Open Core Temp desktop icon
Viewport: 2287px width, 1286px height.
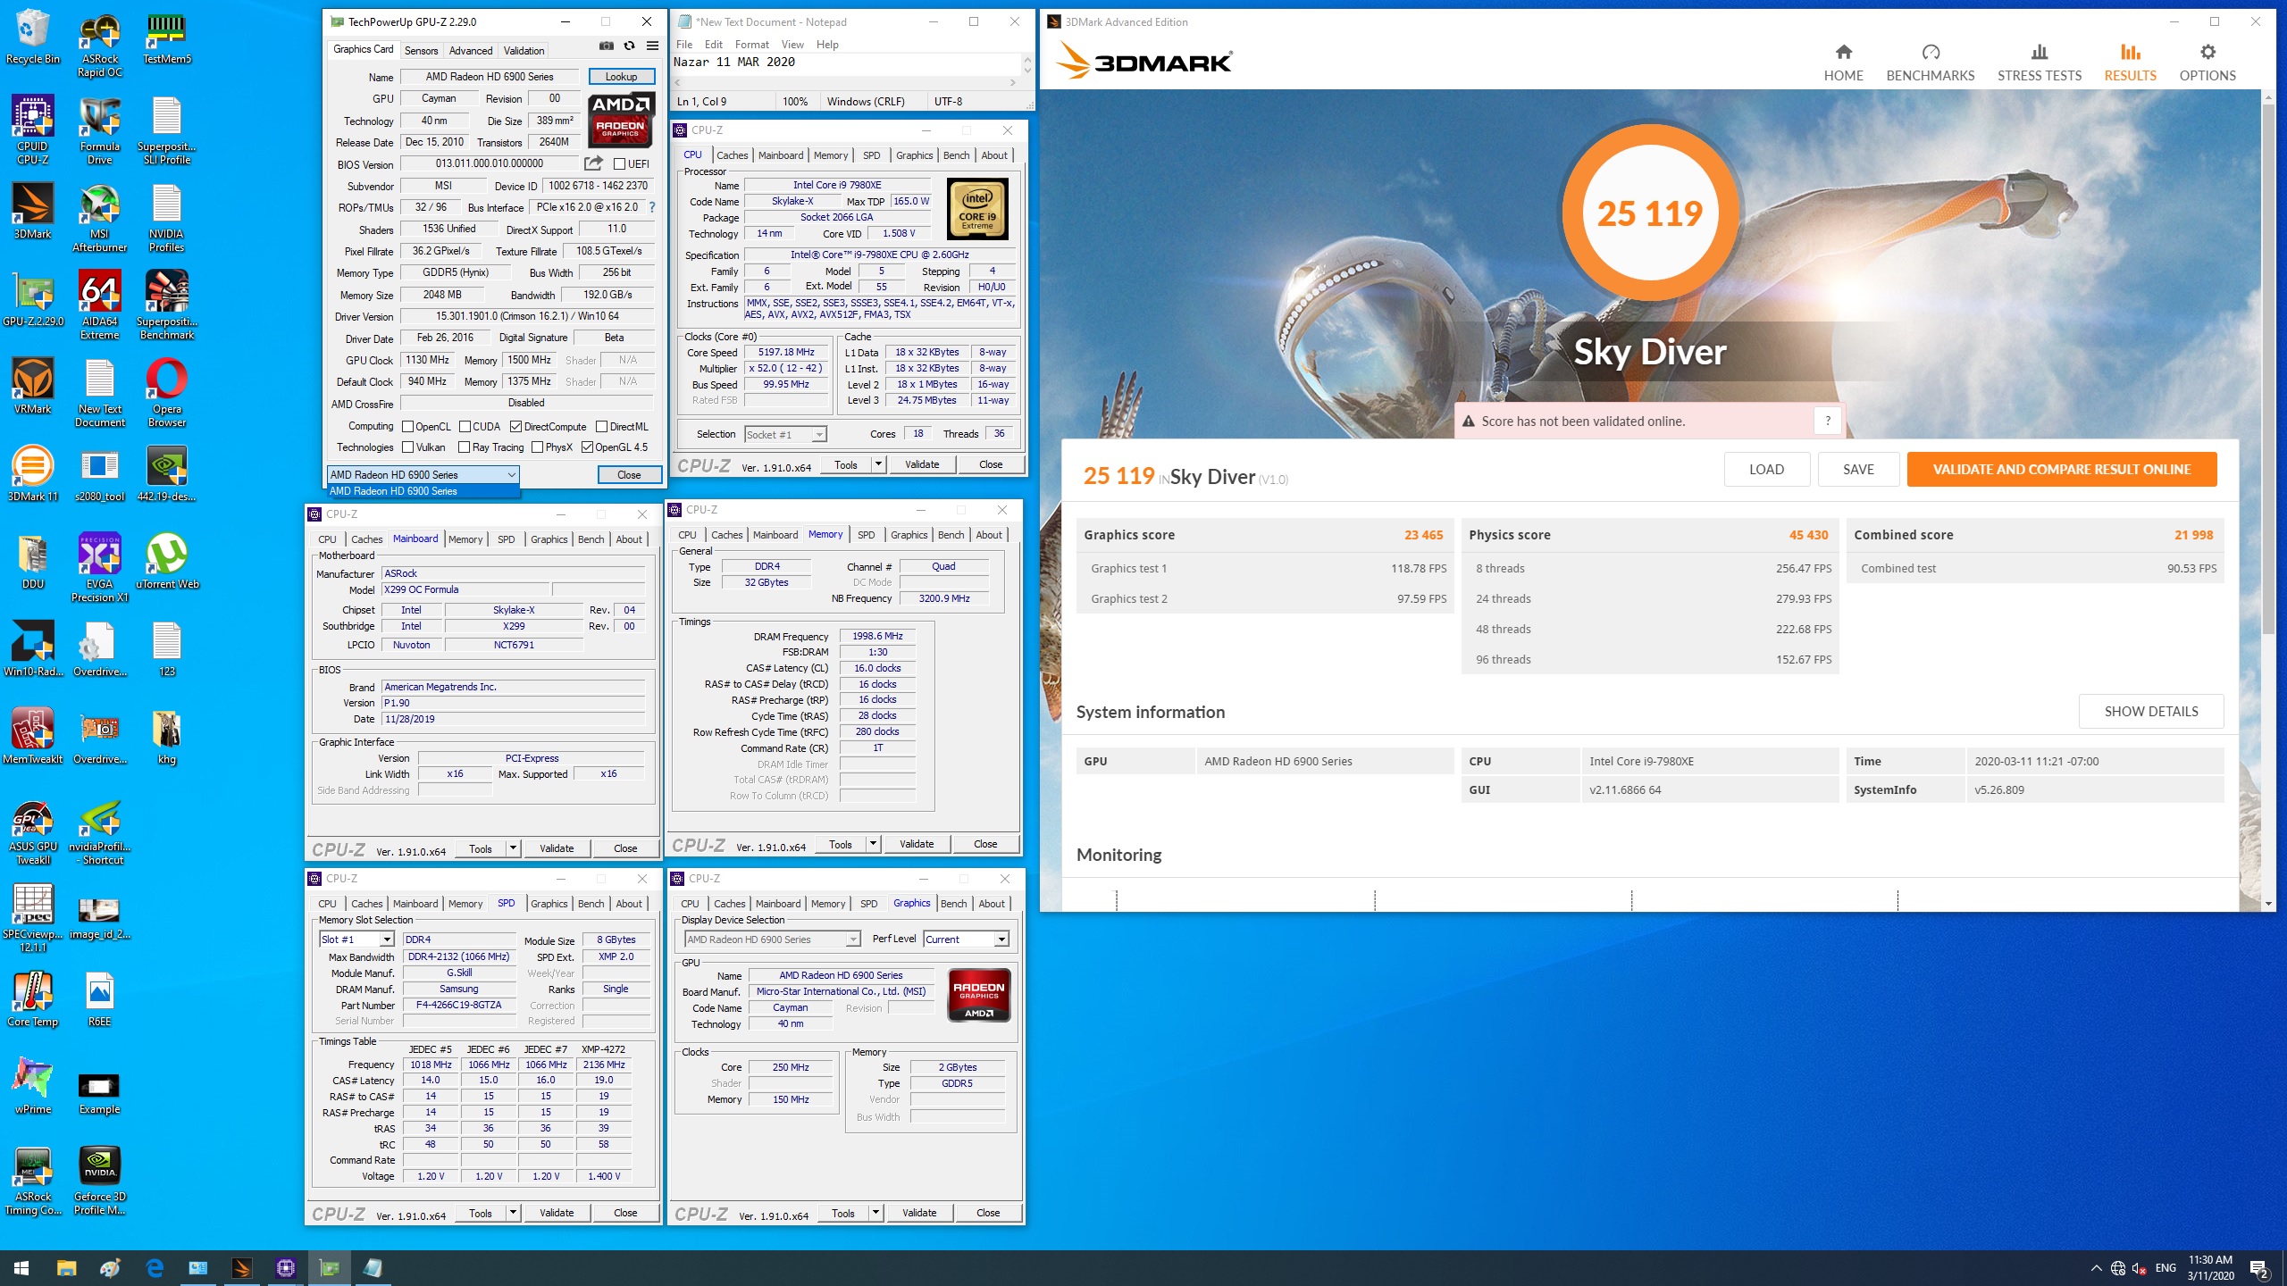33,1000
